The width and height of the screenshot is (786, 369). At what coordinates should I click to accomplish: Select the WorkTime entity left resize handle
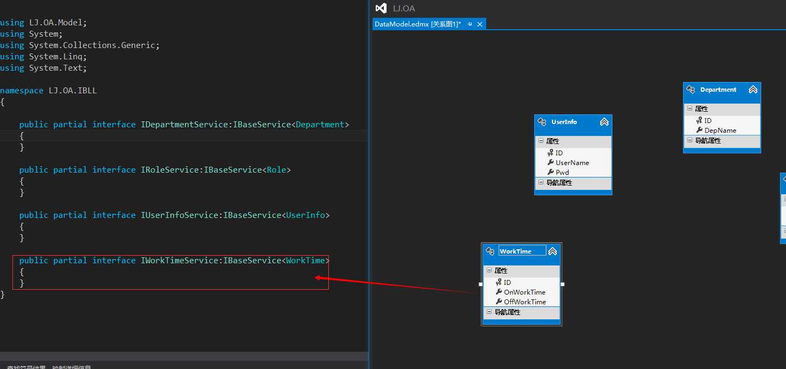pos(480,284)
